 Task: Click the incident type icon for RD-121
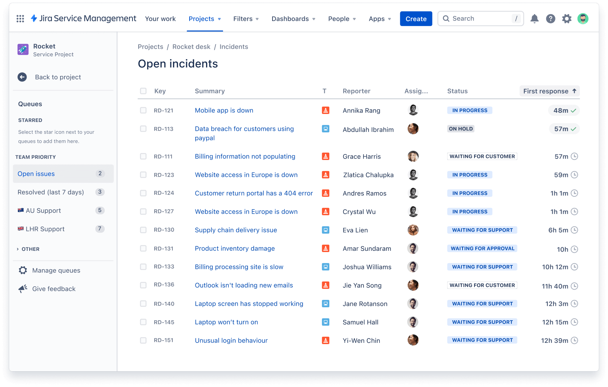pyautogui.click(x=325, y=110)
